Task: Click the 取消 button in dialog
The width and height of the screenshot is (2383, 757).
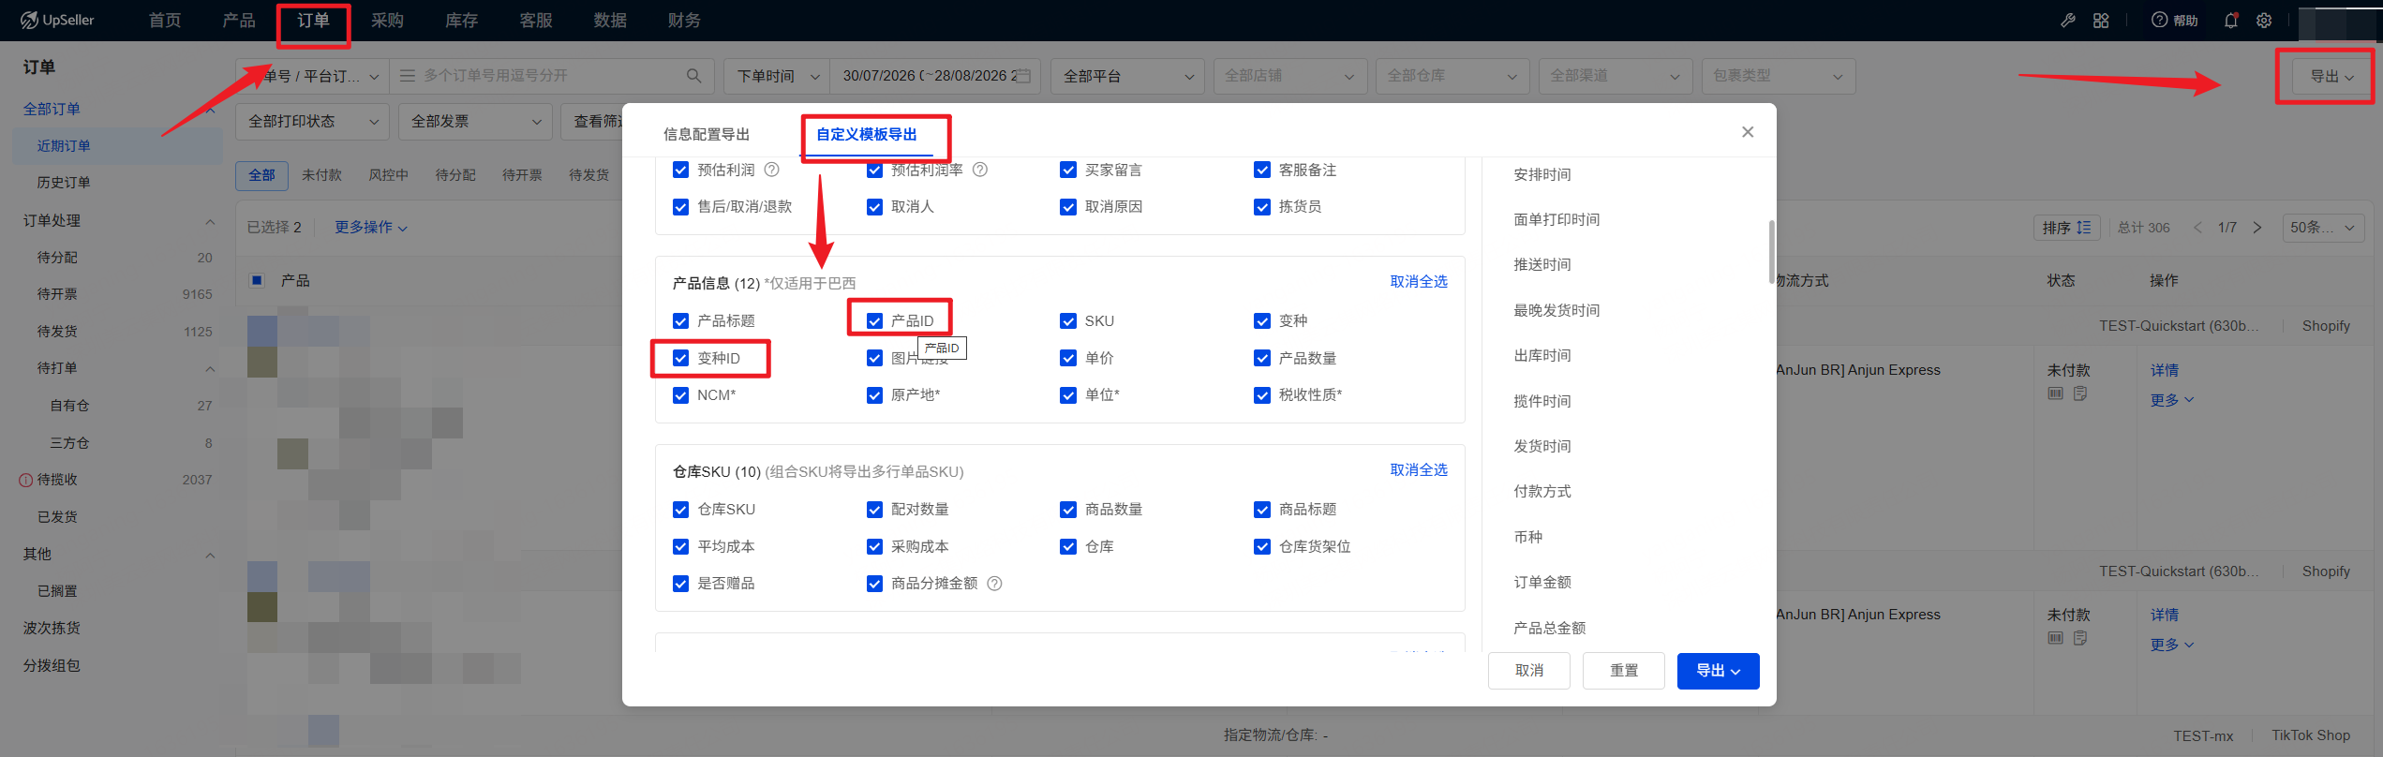Action: (1529, 671)
